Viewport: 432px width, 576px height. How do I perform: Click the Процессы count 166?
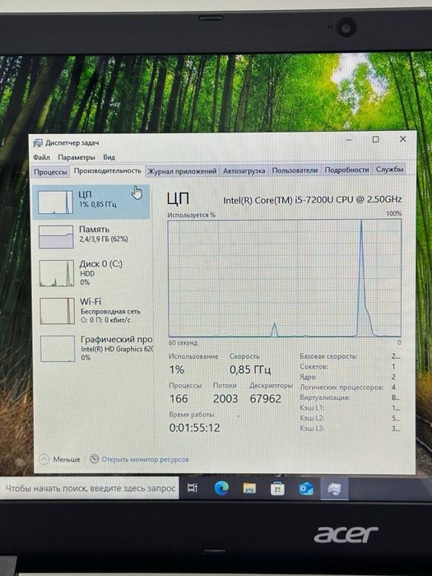point(179,398)
